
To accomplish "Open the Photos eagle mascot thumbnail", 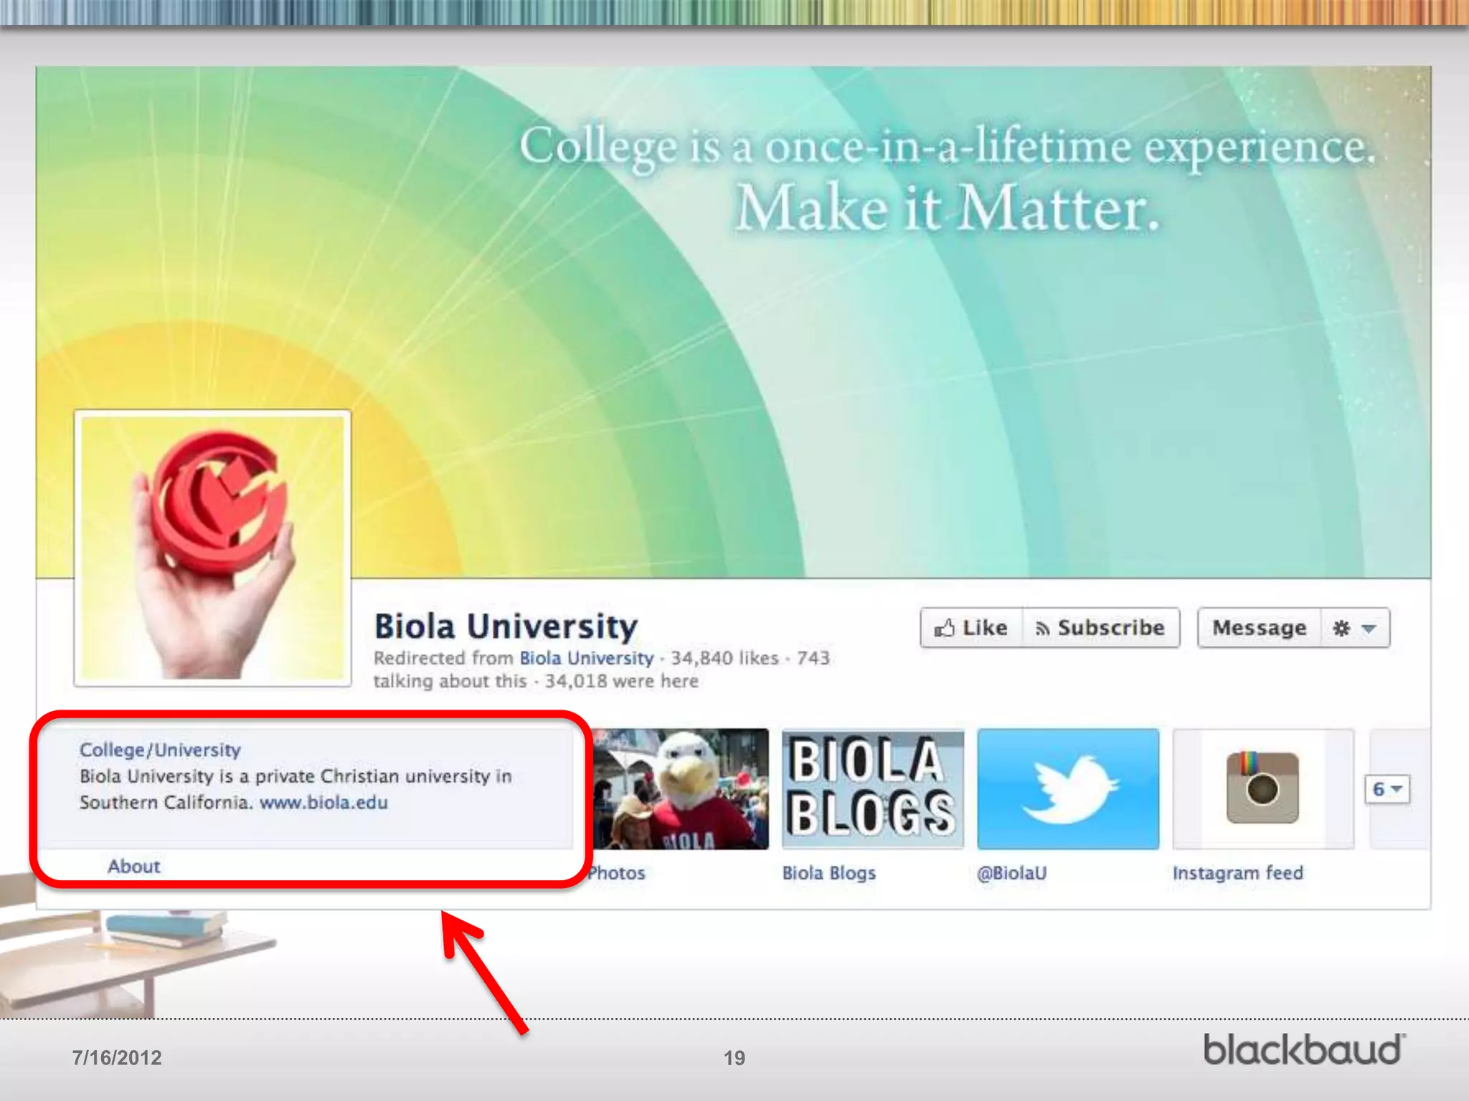I will coord(680,788).
